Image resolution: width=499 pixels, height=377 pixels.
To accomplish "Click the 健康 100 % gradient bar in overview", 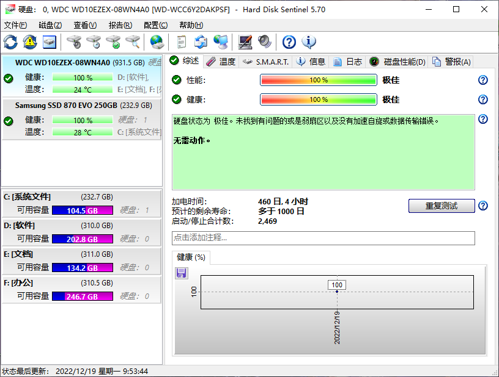I will click(x=319, y=99).
